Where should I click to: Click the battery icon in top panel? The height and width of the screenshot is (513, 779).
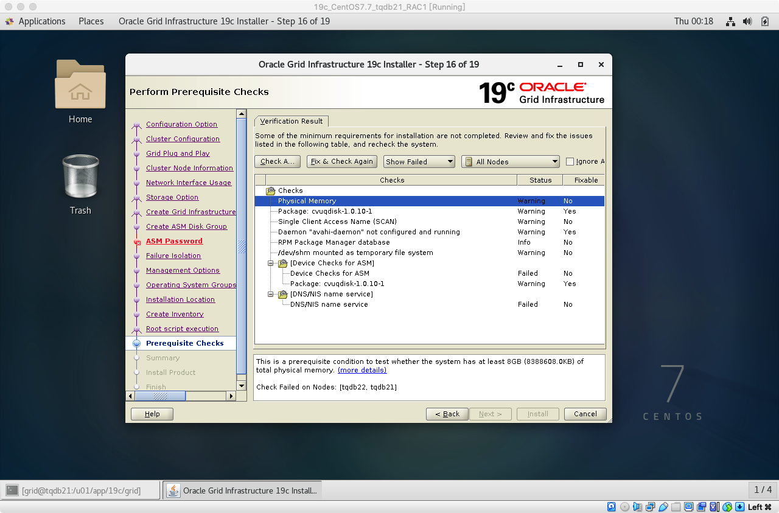click(x=766, y=21)
